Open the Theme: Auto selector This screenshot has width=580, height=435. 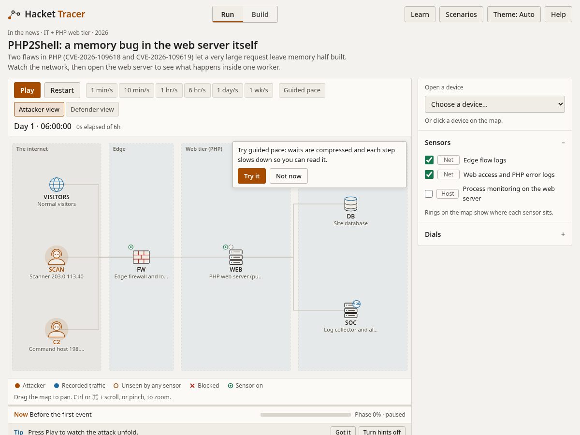click(514, 14)
